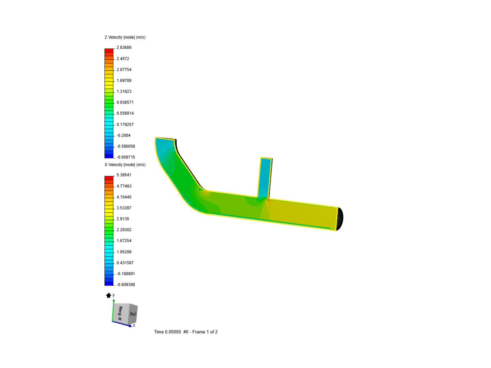The width and height of the screenshot is (491, 368).
Task: Click the -0.188891 legend value
Action: pos(126,274)
